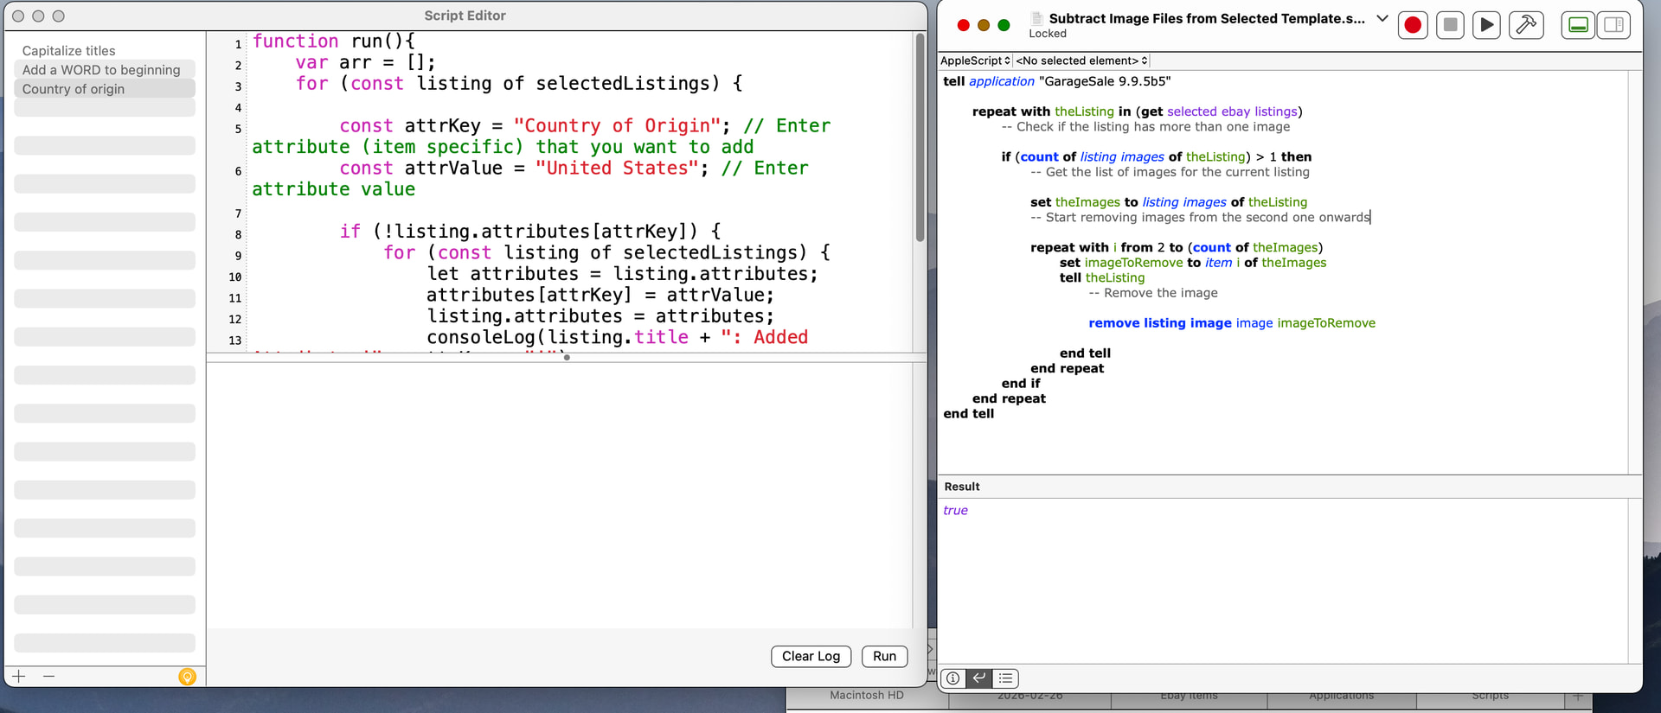Open the AppleScript language dropdown

pos(975,60)
